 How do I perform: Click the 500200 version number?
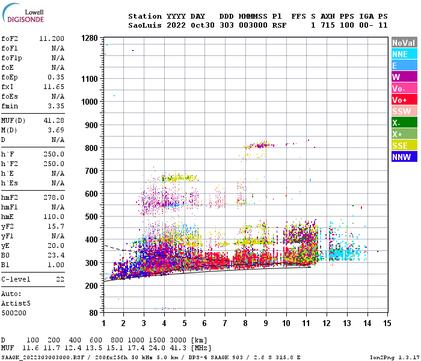click(x=14, y=313)
